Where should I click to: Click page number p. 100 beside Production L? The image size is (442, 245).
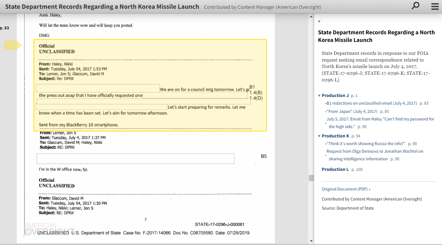click(x=357, y=169)
